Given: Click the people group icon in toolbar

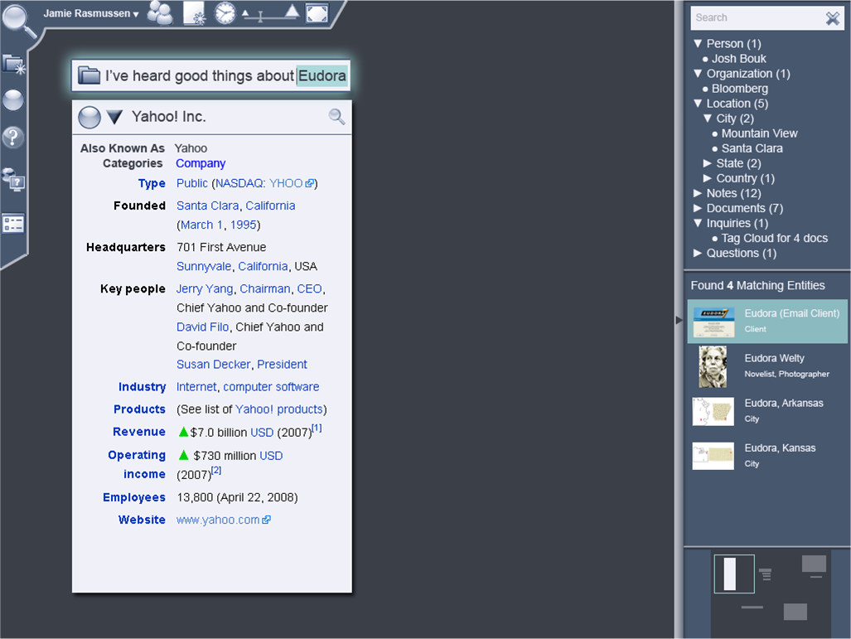Looking at the screenshot, I should pyautogui.click(x=161, y=13).
